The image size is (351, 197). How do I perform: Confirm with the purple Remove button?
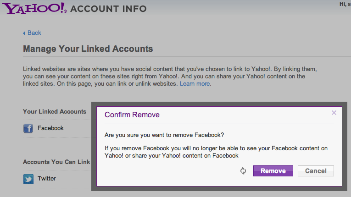(x=273, y=171)
